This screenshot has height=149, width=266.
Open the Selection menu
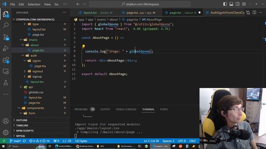tap(34, 4)
